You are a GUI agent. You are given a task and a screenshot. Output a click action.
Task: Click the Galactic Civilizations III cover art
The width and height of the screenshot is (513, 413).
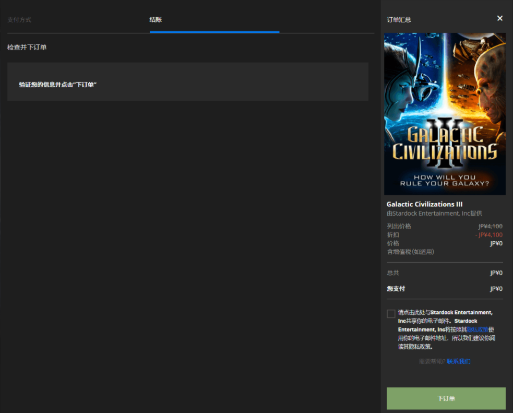click(445, 114)
